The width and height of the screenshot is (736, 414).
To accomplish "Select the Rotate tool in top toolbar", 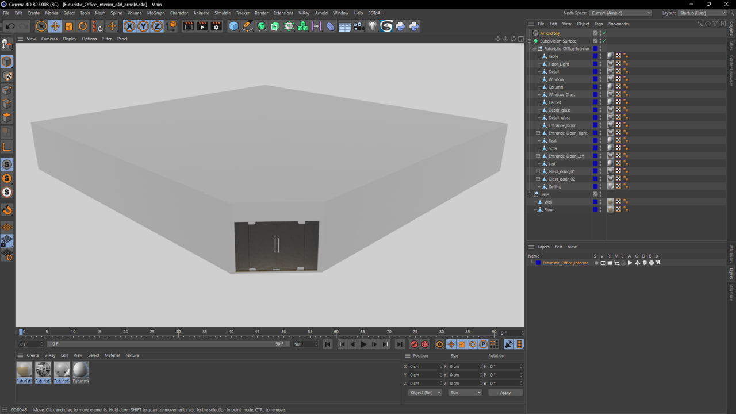I will click(x=83, y=26).
